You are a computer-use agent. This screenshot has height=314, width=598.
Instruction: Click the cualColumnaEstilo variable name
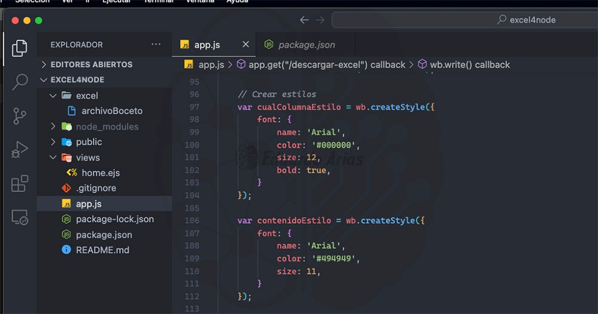(299, 107)
